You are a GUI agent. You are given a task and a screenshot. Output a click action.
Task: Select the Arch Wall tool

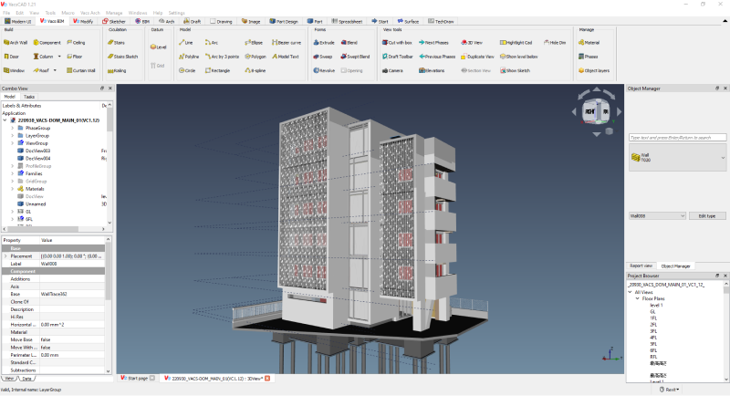pyautogui.click(x=18, y=42)
